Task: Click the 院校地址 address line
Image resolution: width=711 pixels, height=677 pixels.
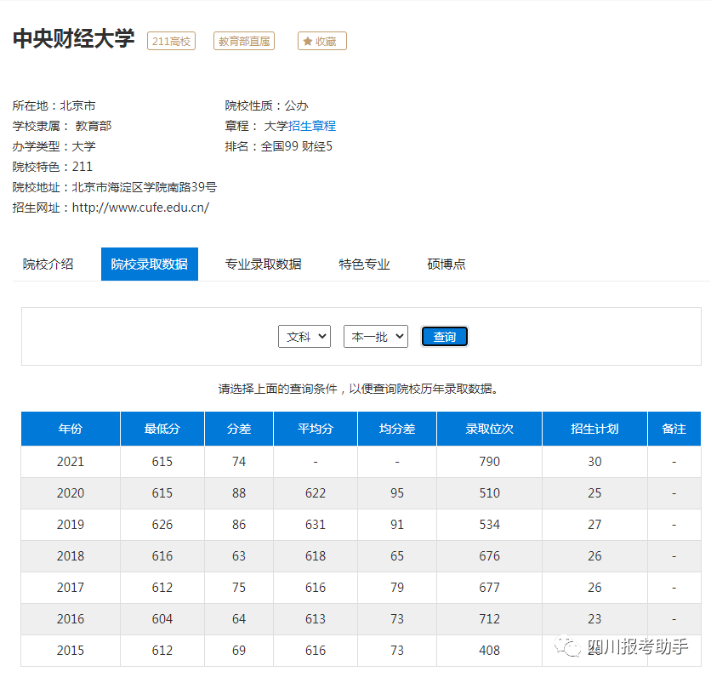Action: click(115, 187)
